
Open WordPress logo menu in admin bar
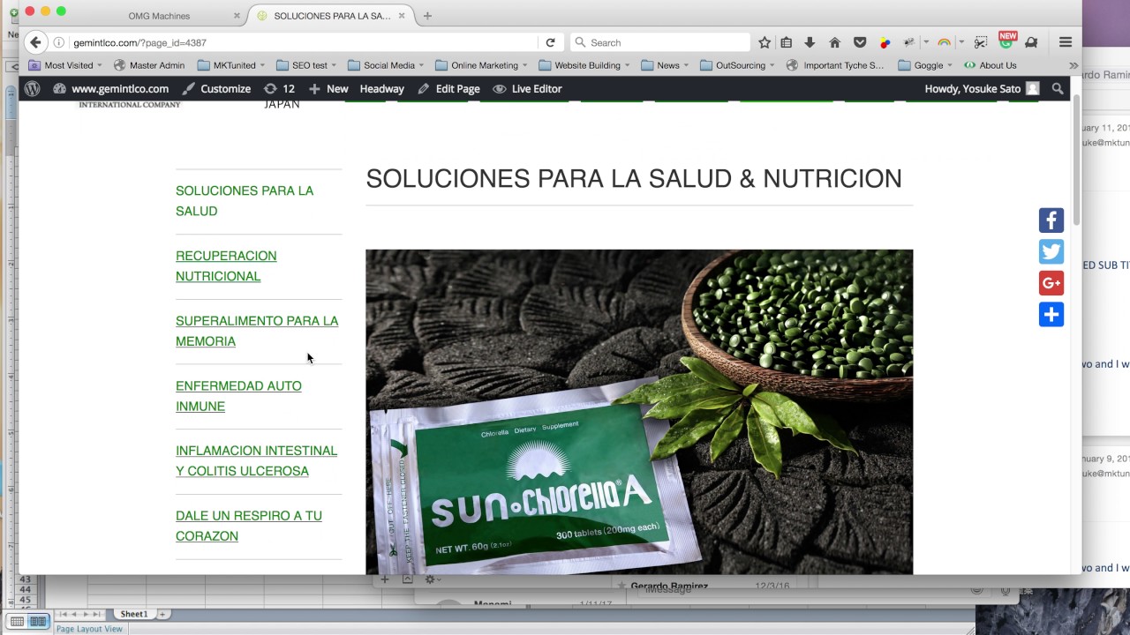pyautogui.click(x=33, y=89)
